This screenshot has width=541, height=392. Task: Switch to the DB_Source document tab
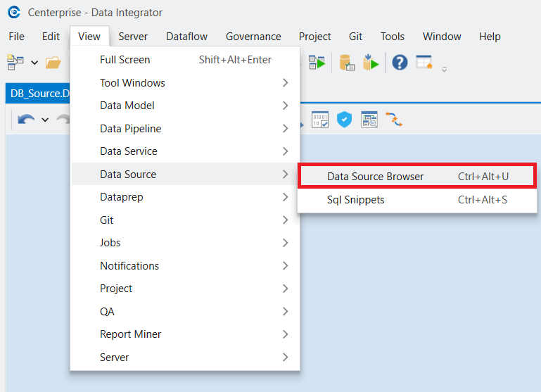(x=38, y=93)
